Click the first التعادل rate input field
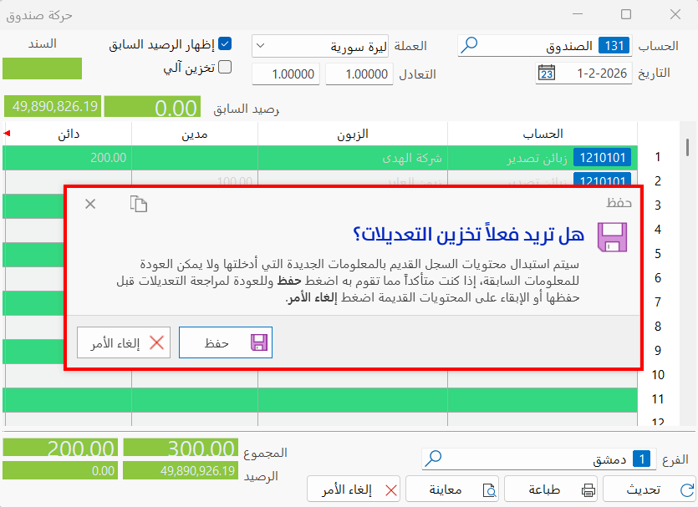This screenshot has width=698, height=507. (x=359, y=74)
